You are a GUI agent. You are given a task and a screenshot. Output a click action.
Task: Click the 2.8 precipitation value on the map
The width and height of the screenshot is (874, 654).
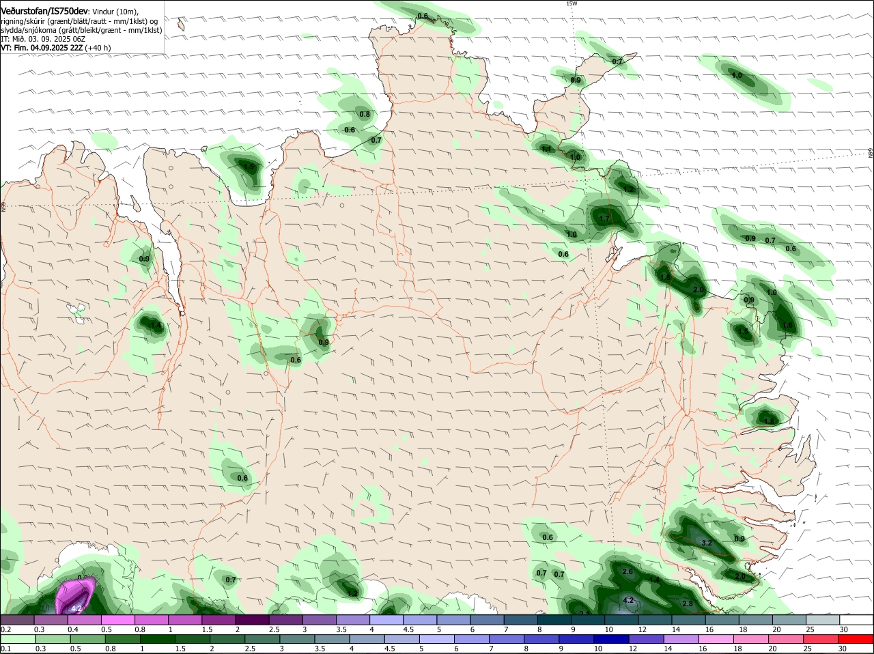coord(688,603)
